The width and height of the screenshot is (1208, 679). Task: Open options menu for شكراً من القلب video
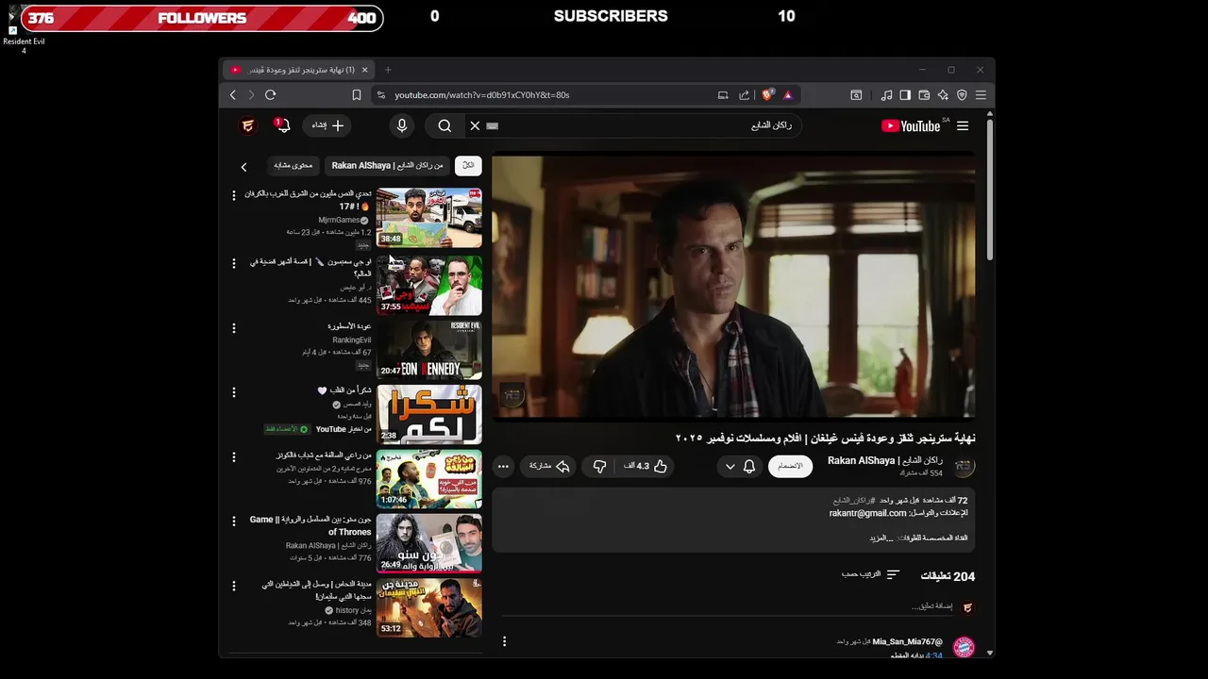point(234,392)
